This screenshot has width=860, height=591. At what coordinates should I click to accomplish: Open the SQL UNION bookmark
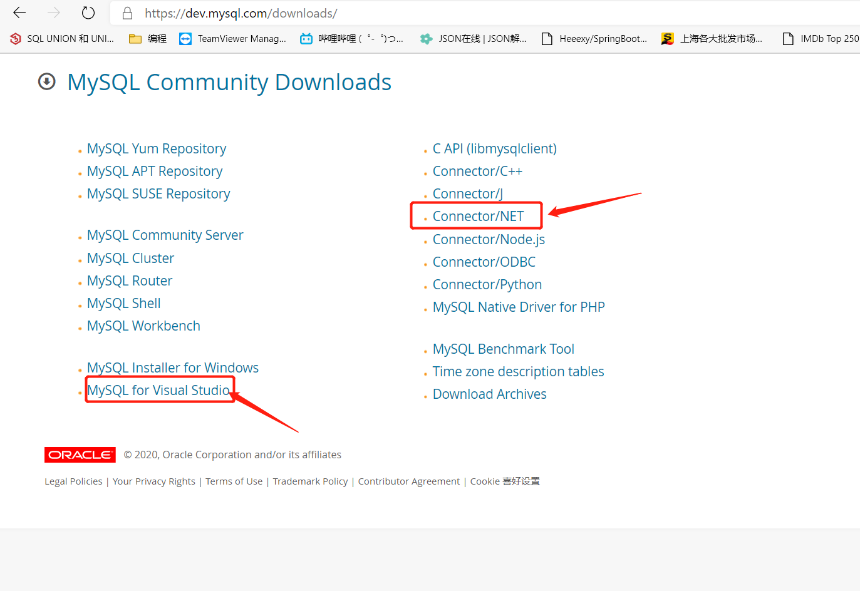coord(62,39)
